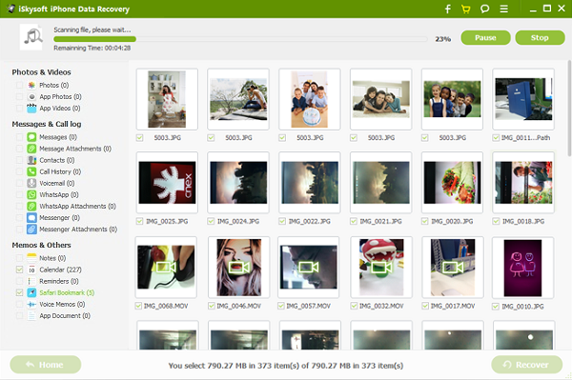The width and height of the screenshot is (572, 380).
Task: Click the thumbnail list vertical scrollbar
Action: [569, 109]
